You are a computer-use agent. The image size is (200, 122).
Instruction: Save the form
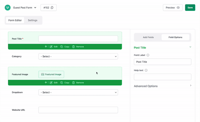click(x=190, y=8)
